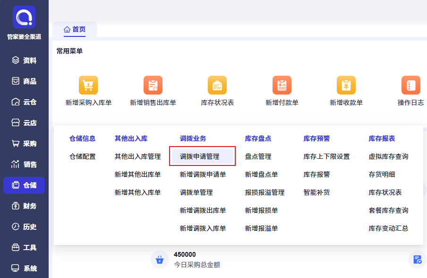Viewport: 427px width, 278px height.
Task: Click the 库存报表 column heading
Action: click(382, 139)
